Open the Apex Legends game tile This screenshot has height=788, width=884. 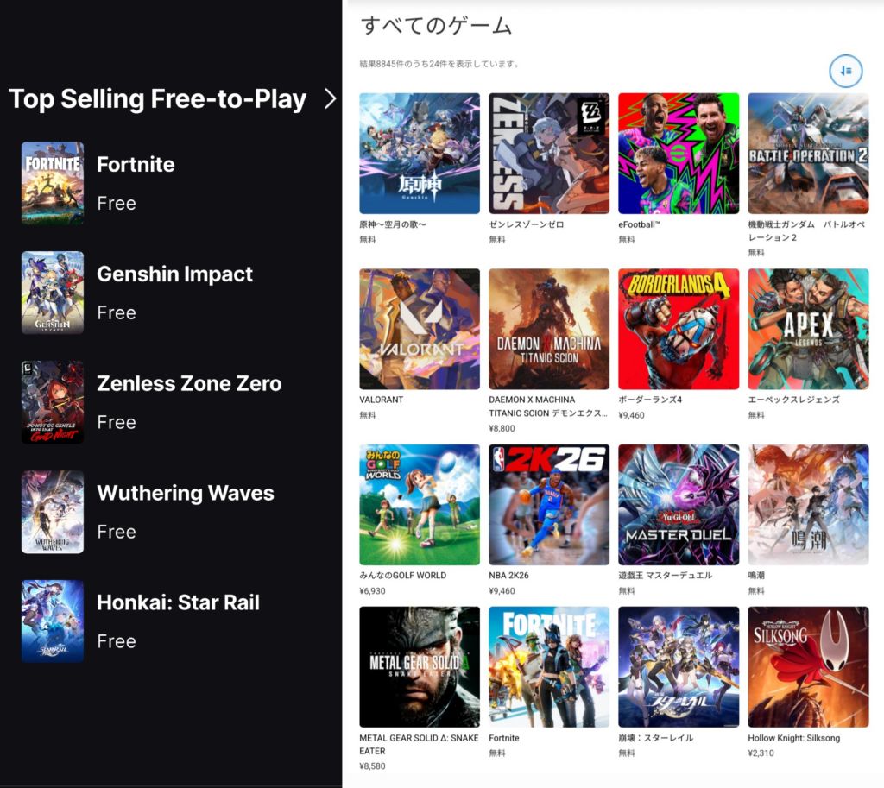(808, 329)
